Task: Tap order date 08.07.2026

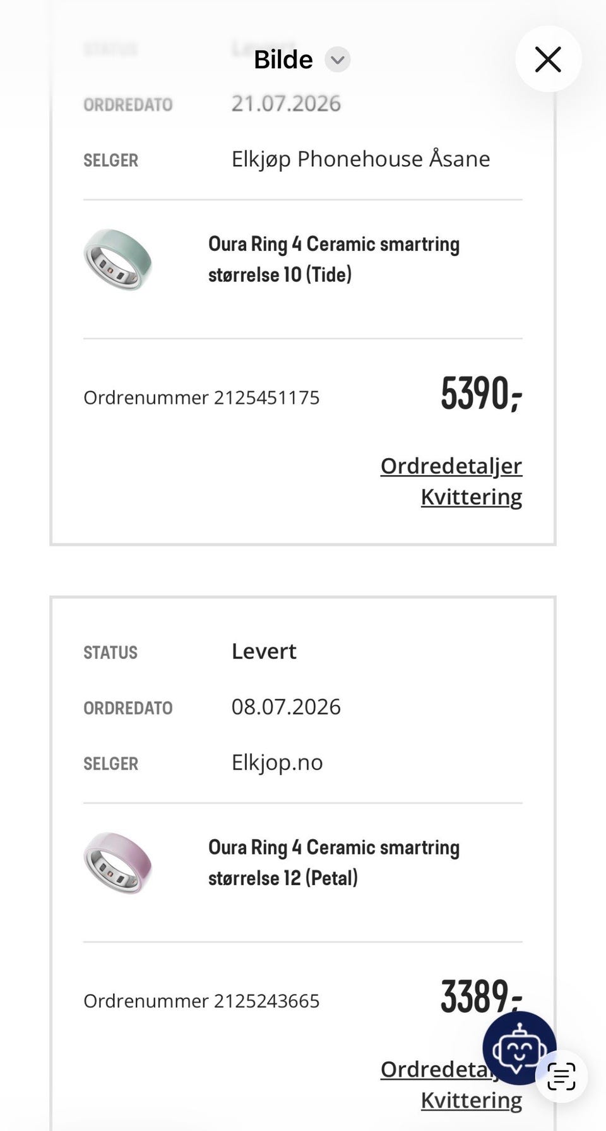Action: click(286, 707)
